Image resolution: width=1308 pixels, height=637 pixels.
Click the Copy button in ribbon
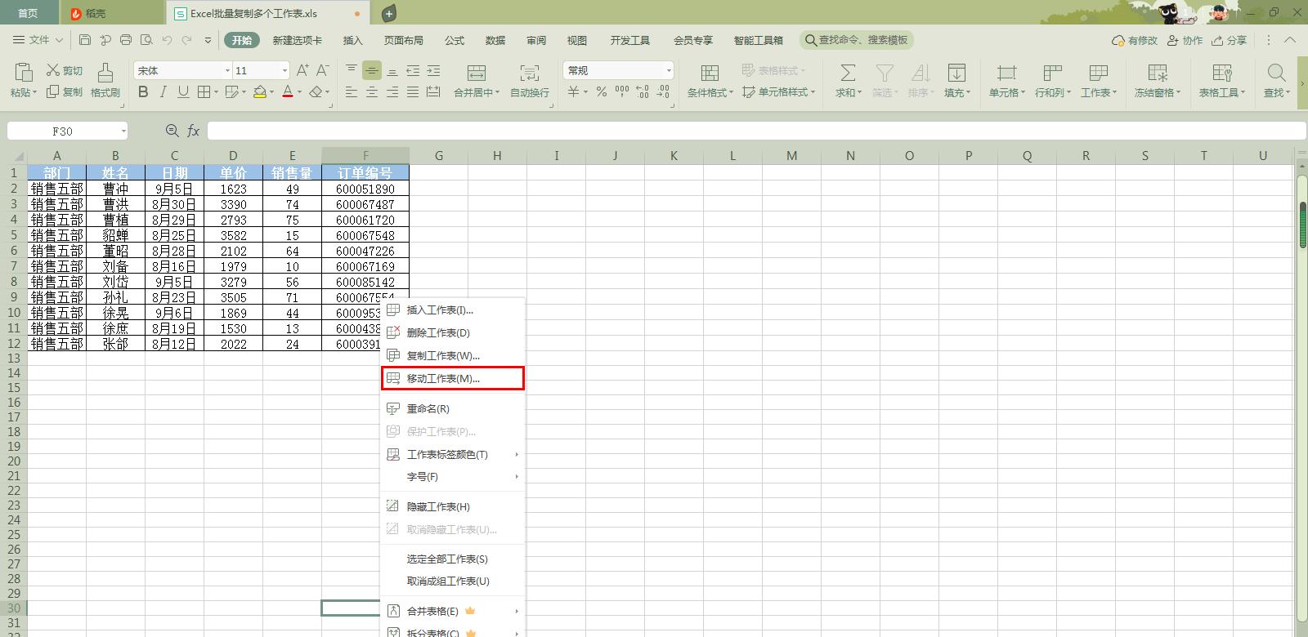pyautogui.click(x=65, y=92)
